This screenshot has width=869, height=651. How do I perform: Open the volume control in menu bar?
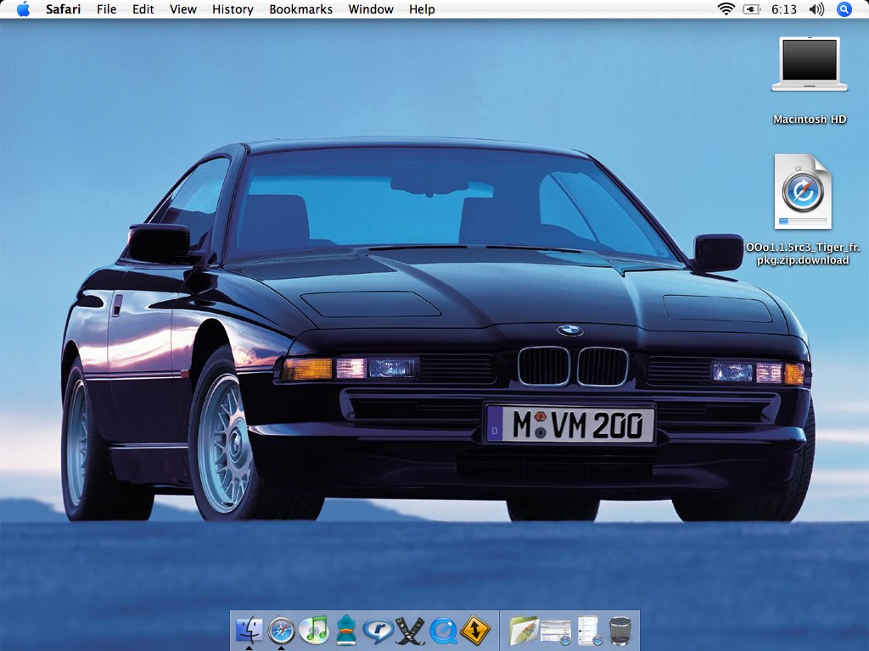pos(816,9)
